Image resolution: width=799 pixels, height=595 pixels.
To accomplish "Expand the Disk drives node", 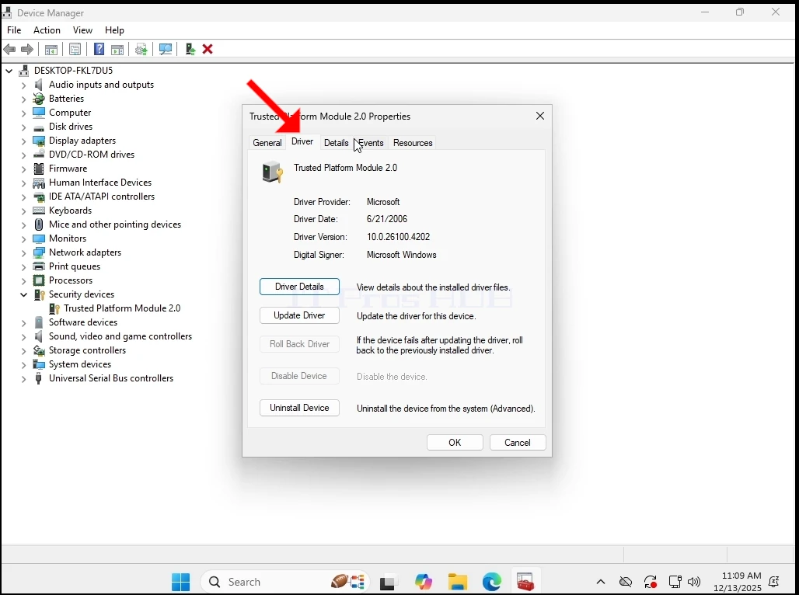I will (x=23, y=127).
